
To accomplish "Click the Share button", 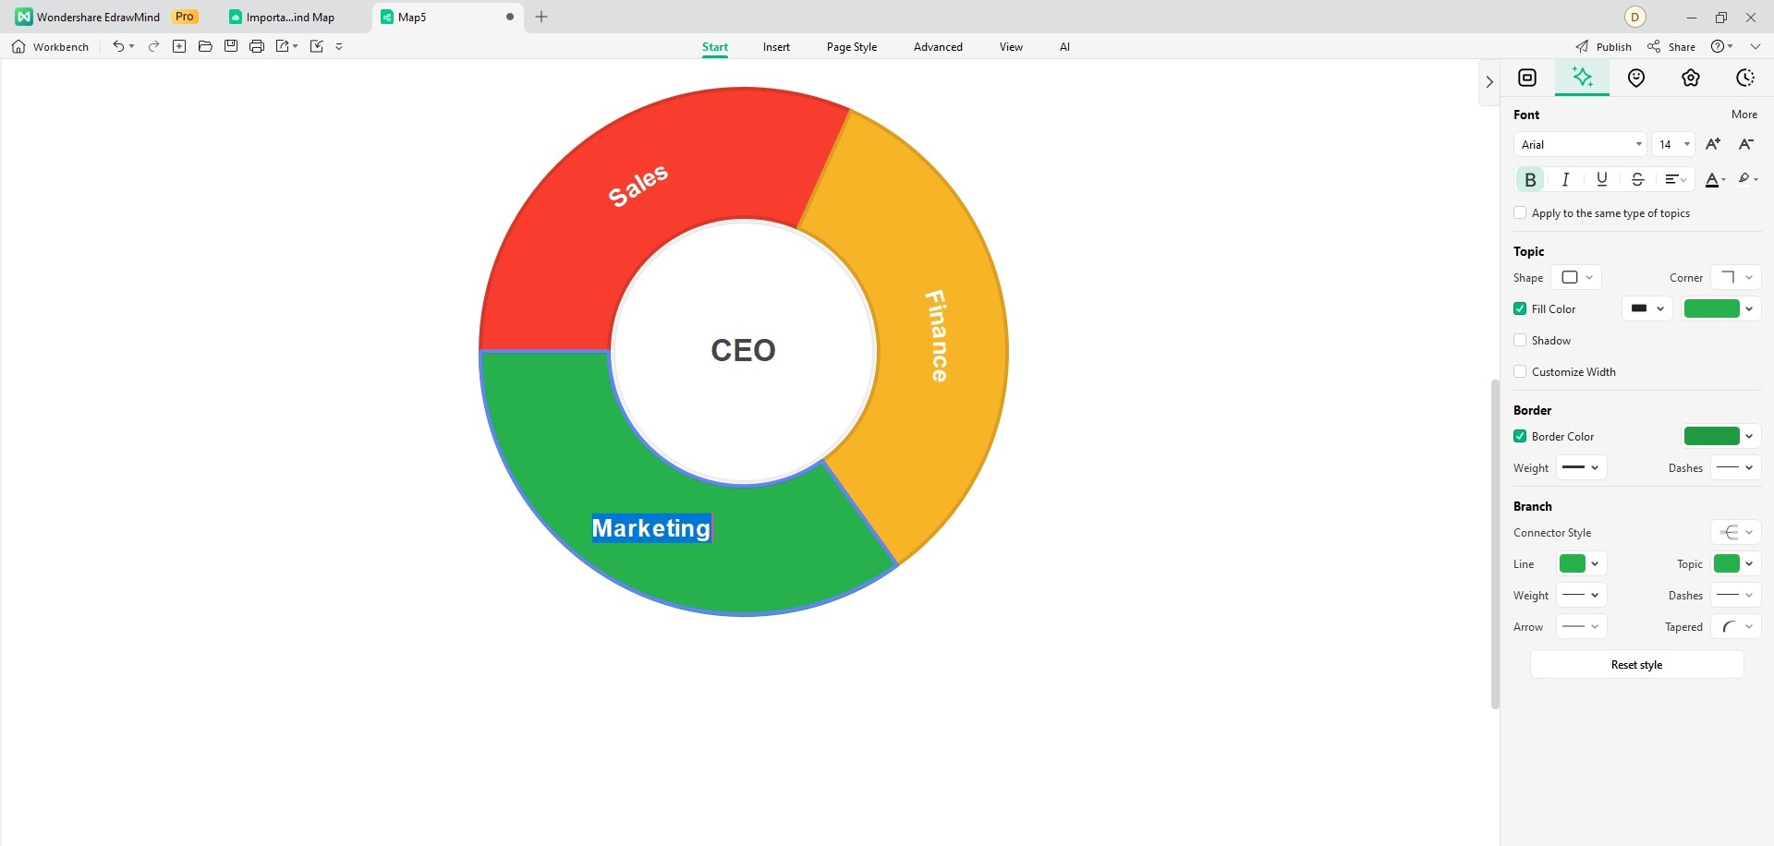I will pos(1671,46).
